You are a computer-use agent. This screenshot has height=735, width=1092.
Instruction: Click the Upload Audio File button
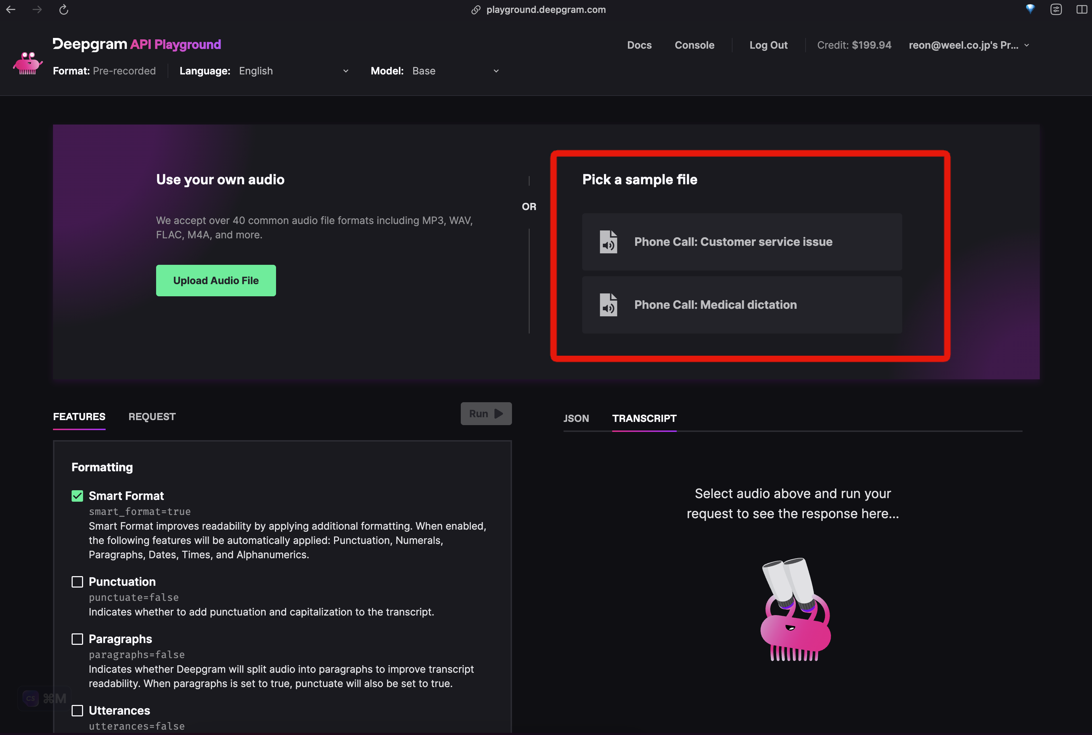coord(216,280)
